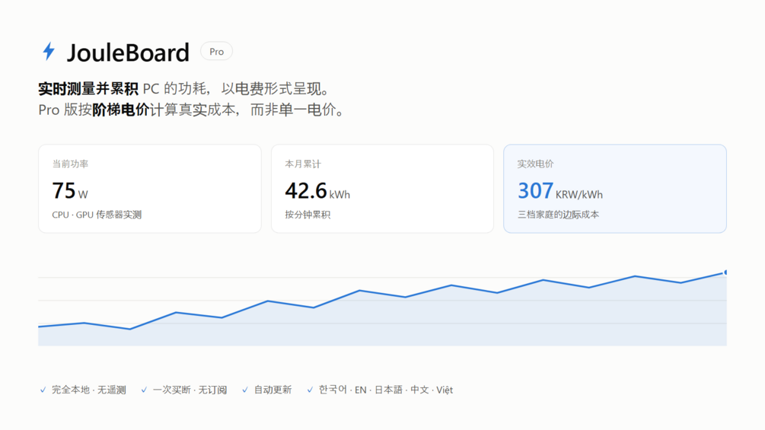Click the 307 KRW/kWh price value

tap(560, 190)
